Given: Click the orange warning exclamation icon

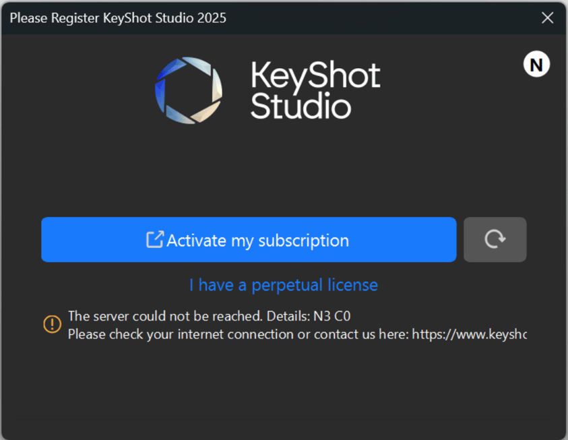Looking at the screenshot, I should 52,324.
